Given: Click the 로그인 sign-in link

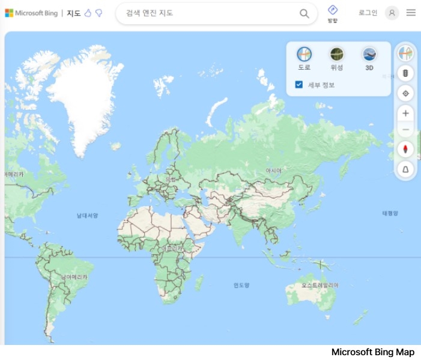Looking at the screenshot, I should tap(368, 13).
